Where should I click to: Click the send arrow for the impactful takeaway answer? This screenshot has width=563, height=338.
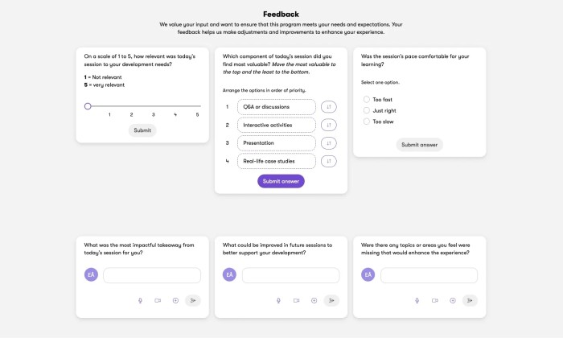(x=192, y=300)
